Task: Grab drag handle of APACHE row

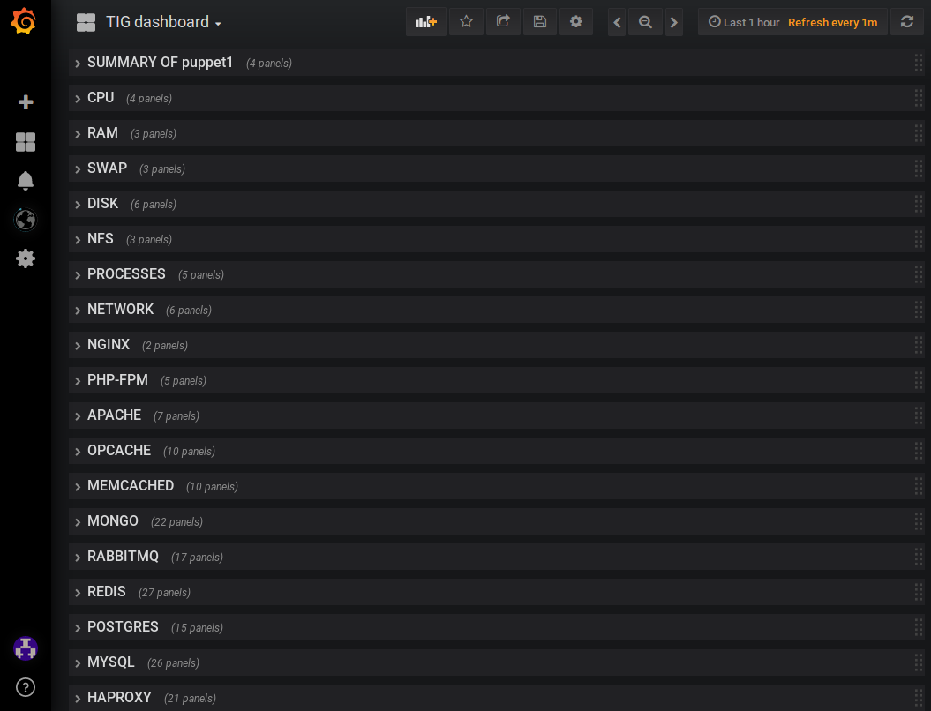Action: coord(918,415)
